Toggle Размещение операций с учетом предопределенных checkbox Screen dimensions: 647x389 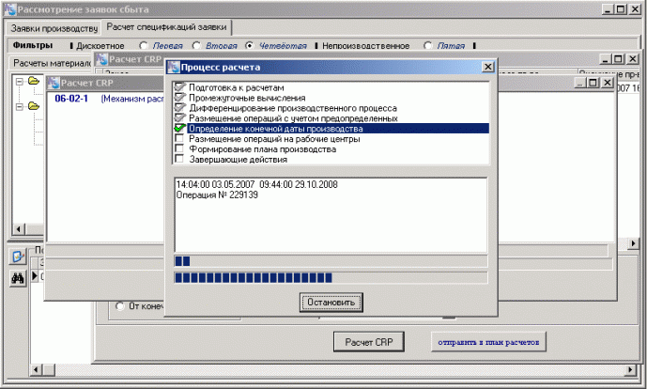tap(179, 117)
